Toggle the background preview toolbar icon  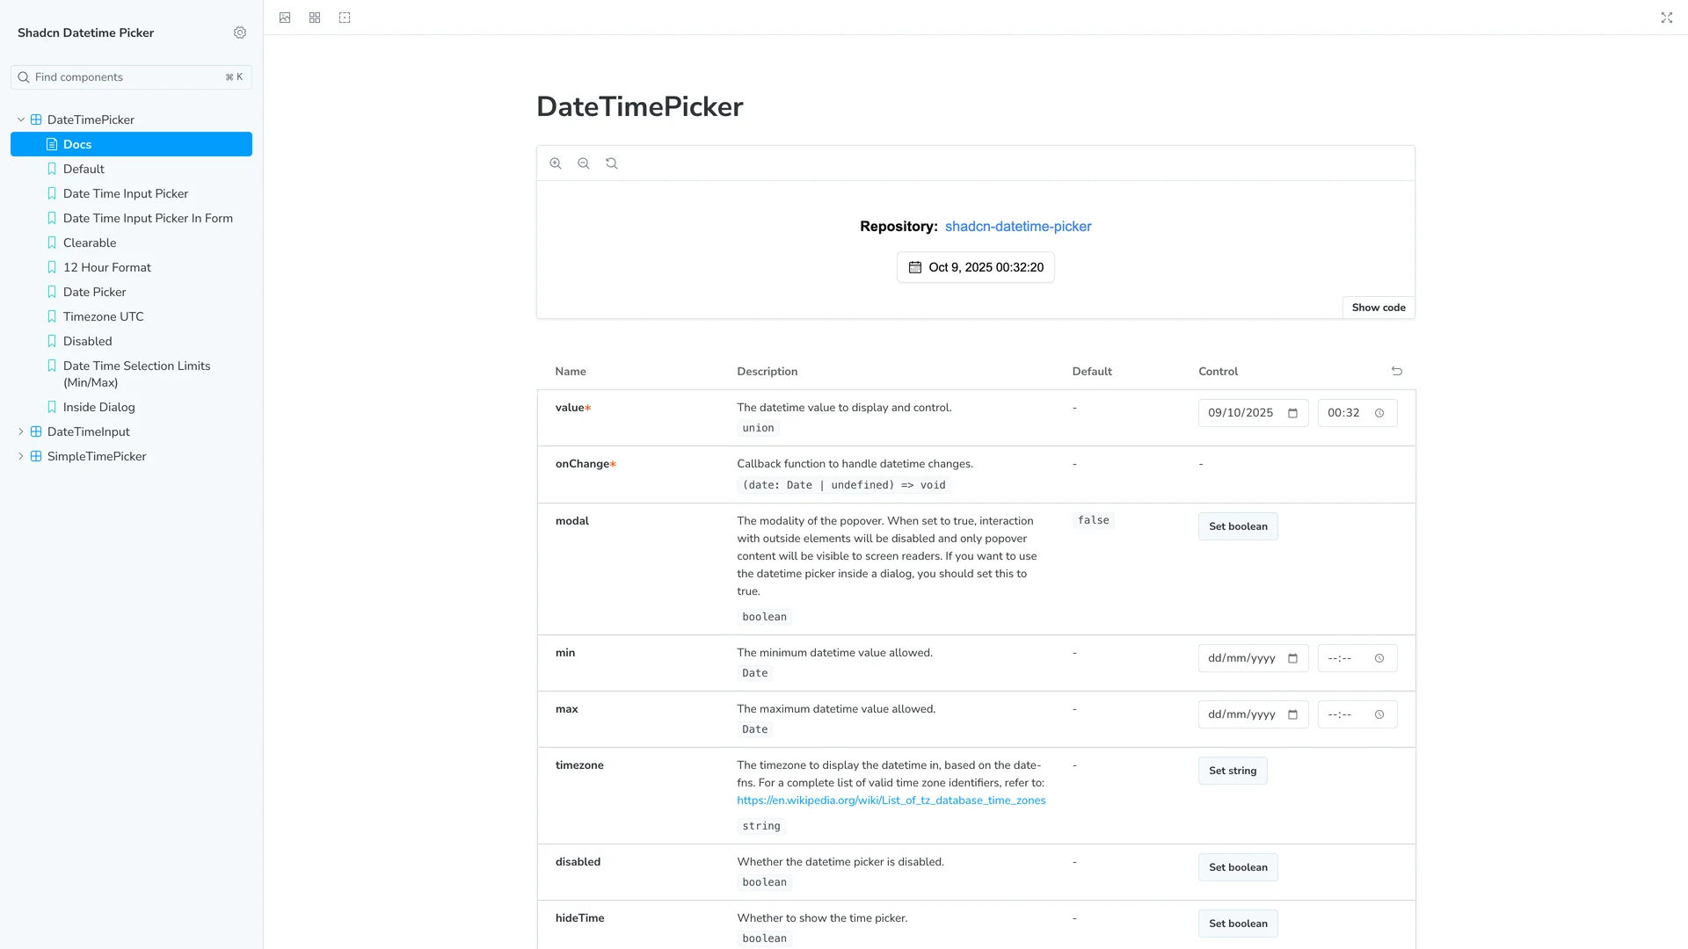(x=285, y=18)
